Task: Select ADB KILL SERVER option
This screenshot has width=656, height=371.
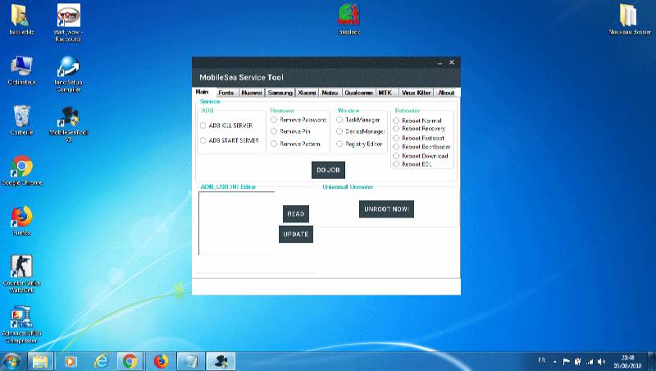Action: pos(226,126)
